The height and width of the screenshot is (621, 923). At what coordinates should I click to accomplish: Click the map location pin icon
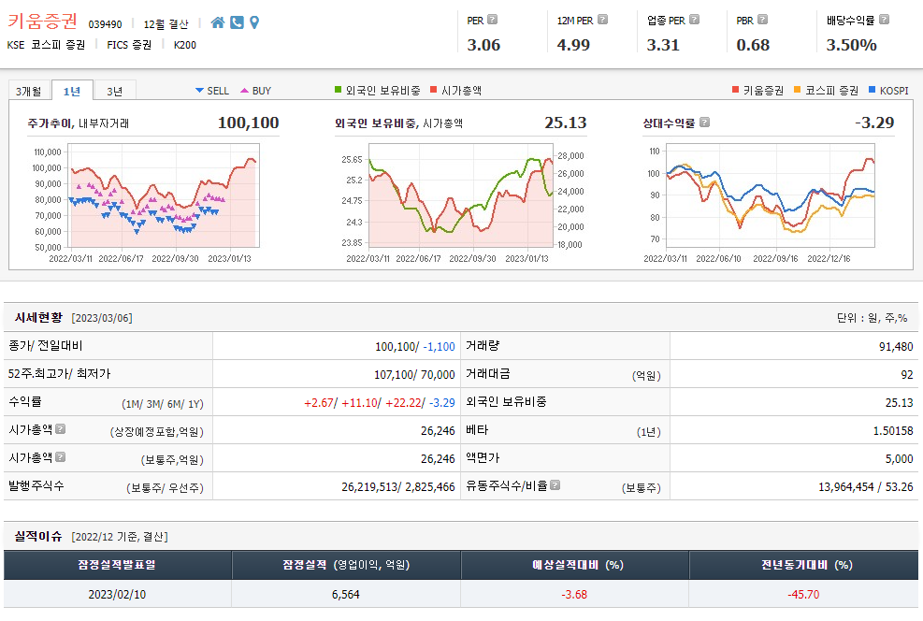[254, 22]
